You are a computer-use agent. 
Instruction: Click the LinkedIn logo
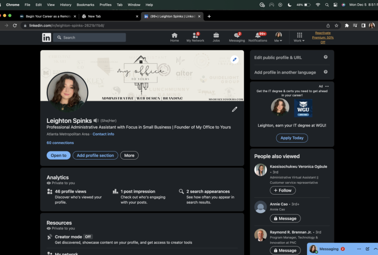(46, 37)
